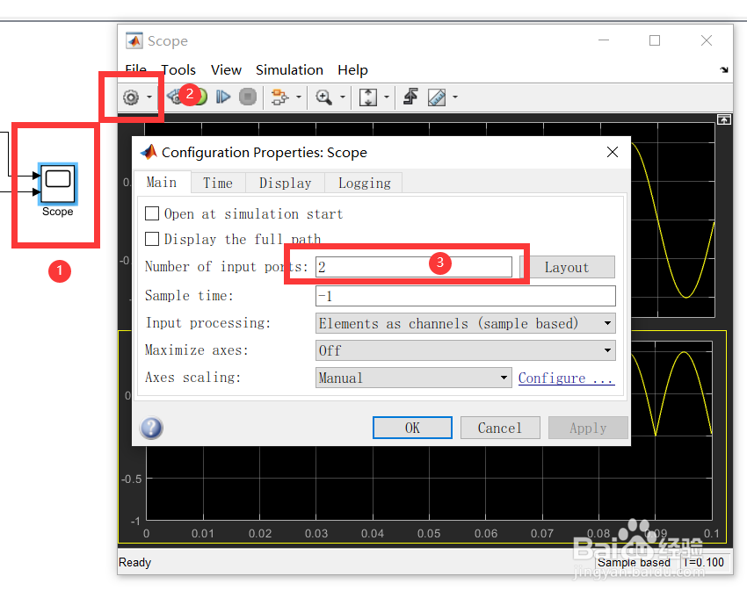Click the Configure ... link

click(566, 378)
